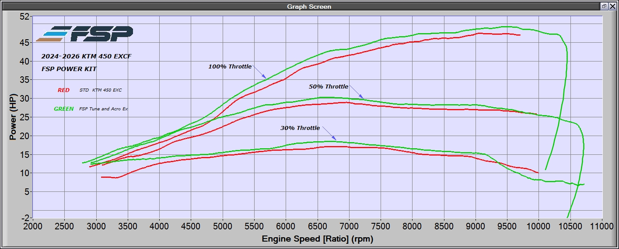
Task: Click the GREEN legend label
Action: (x=64, y=109)
